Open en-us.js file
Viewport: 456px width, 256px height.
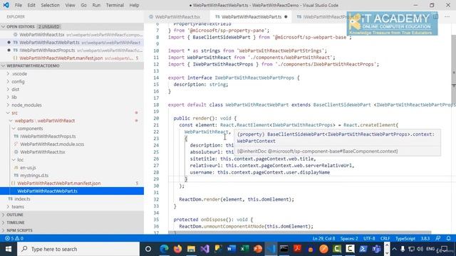28,168
